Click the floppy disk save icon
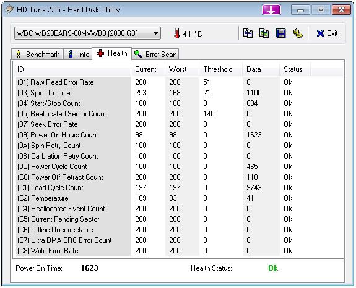 coord(280,33)
